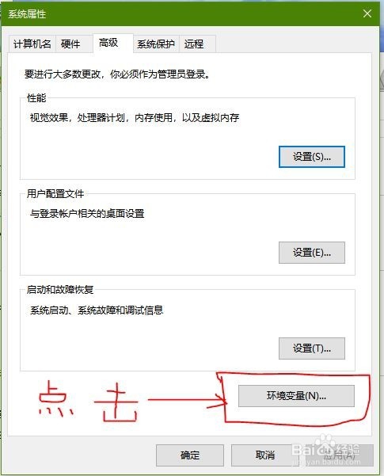The width and height of the screenshot is (384, 476).
Task: Click the 用户配置文件 group label
Action: tap(55, 194)
